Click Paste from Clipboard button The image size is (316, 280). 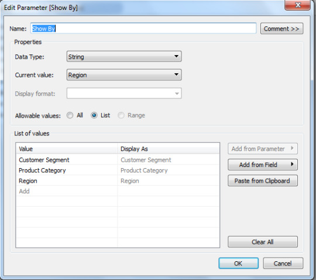263,180
